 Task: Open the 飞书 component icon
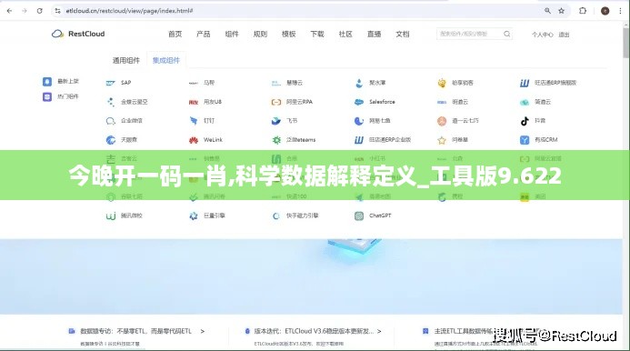pyautogui.click(x=276, y=121)
